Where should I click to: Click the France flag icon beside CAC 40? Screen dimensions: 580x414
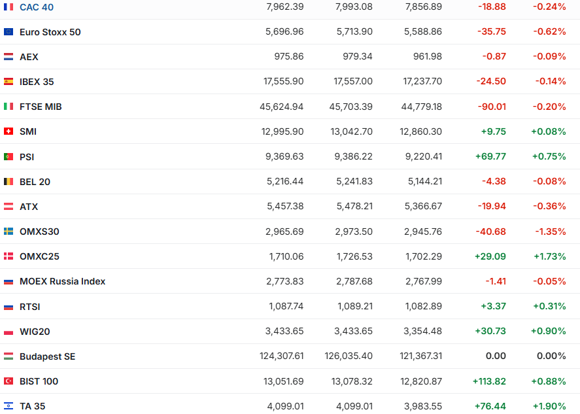pos(9,7)
